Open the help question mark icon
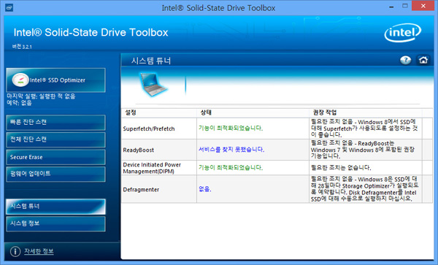 pos(405,60)
